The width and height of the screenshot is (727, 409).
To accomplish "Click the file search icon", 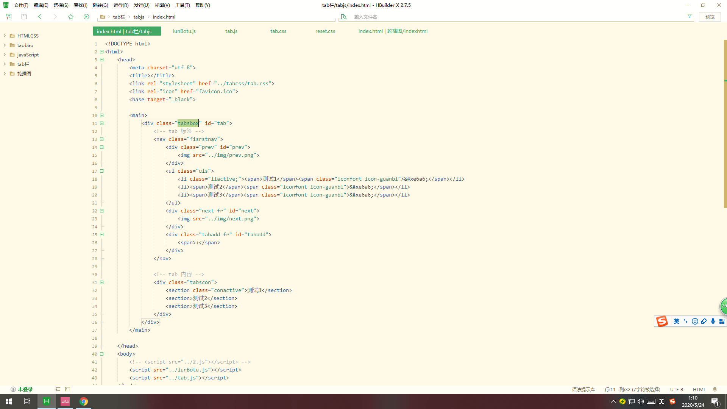I will coord(344,17).
